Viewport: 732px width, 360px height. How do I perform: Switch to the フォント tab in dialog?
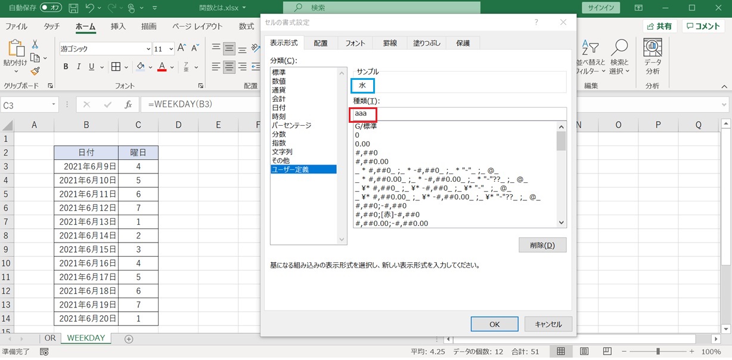(355, 43)
